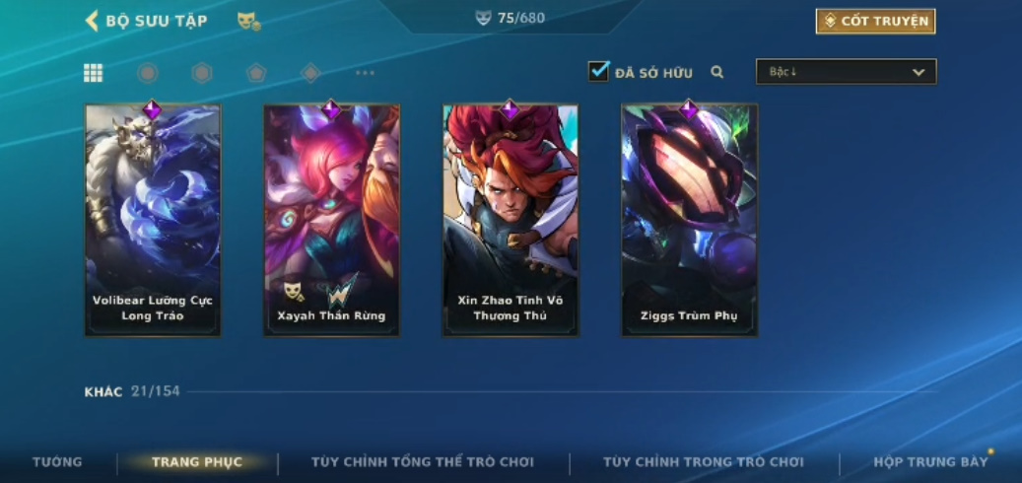
Task: Select the hexagon rarity filter icon
Action: [x=202, y=73]
